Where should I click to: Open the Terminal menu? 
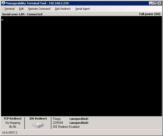(x=9, y=9)
